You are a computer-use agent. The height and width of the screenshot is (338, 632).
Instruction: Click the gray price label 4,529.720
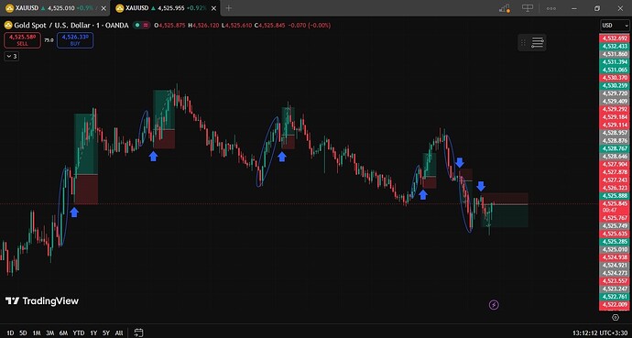click(x=615, y=93)
